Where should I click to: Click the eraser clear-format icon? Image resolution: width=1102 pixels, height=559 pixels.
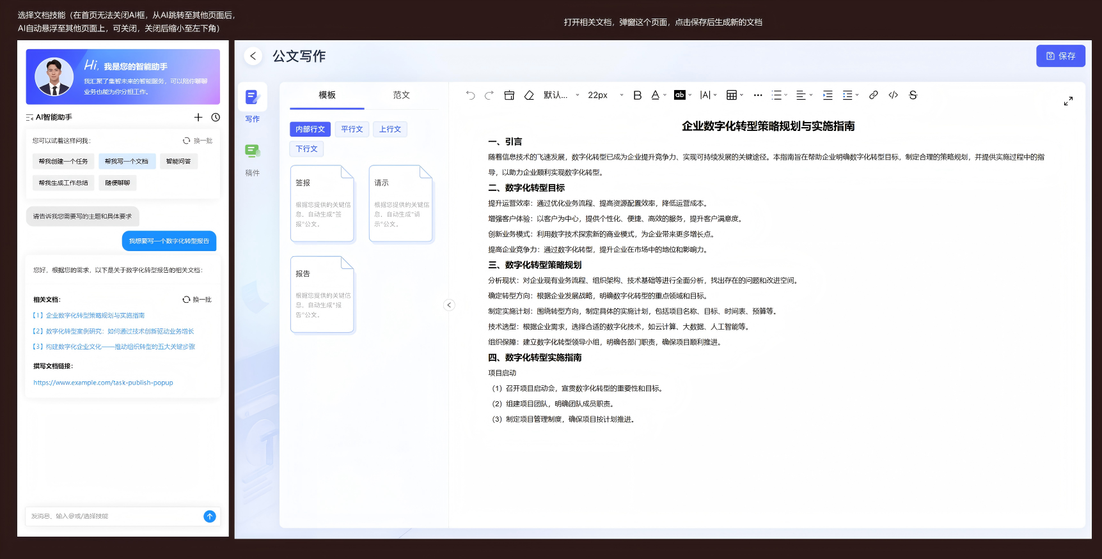point(529,95)
